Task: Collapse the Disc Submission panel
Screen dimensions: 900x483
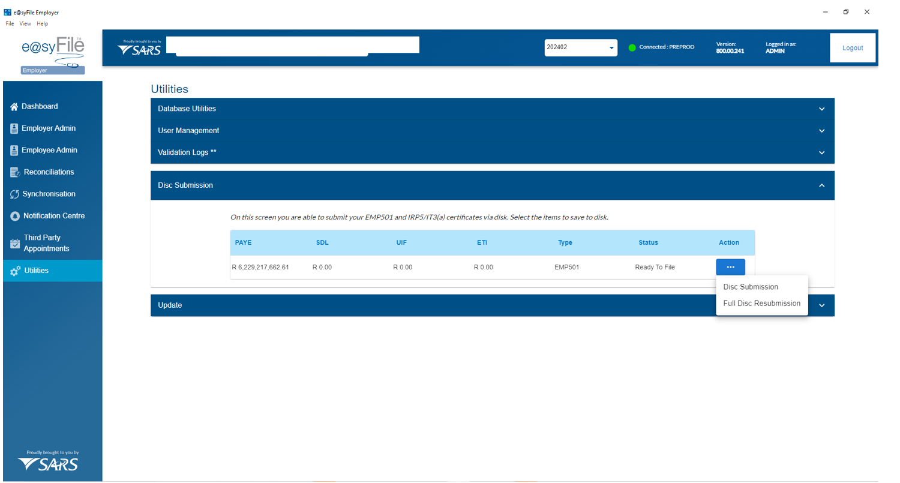Action: [x=821, y=185]
